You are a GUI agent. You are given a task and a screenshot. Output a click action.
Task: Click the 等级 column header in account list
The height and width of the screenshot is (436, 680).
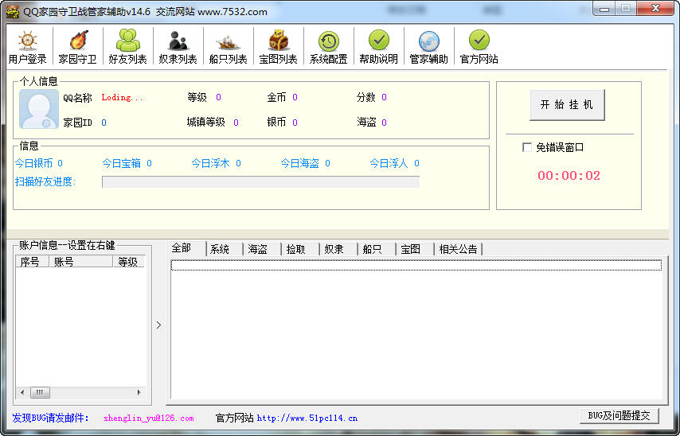[128, 262]
